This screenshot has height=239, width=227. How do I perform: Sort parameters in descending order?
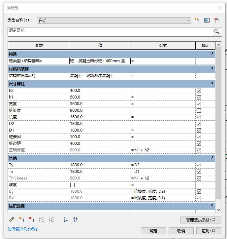75,219
